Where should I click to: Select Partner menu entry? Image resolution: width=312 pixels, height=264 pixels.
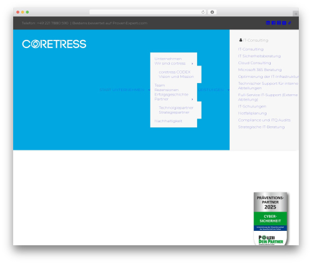tap(162, 99)
